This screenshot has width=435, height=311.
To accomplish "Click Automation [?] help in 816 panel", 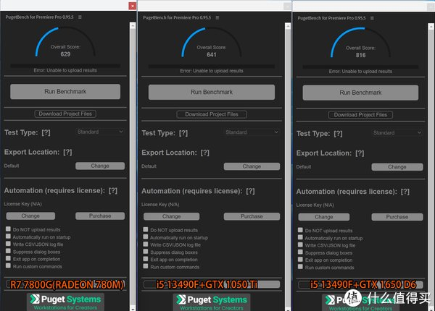I will click(405, 192).
